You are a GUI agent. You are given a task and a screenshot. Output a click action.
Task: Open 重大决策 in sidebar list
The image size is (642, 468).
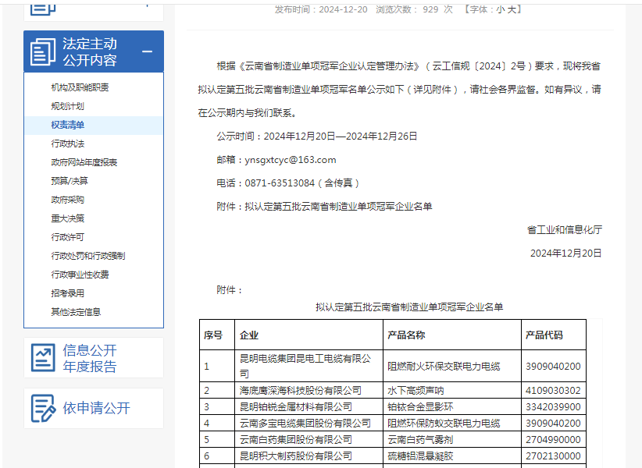[x=67, y=218]
